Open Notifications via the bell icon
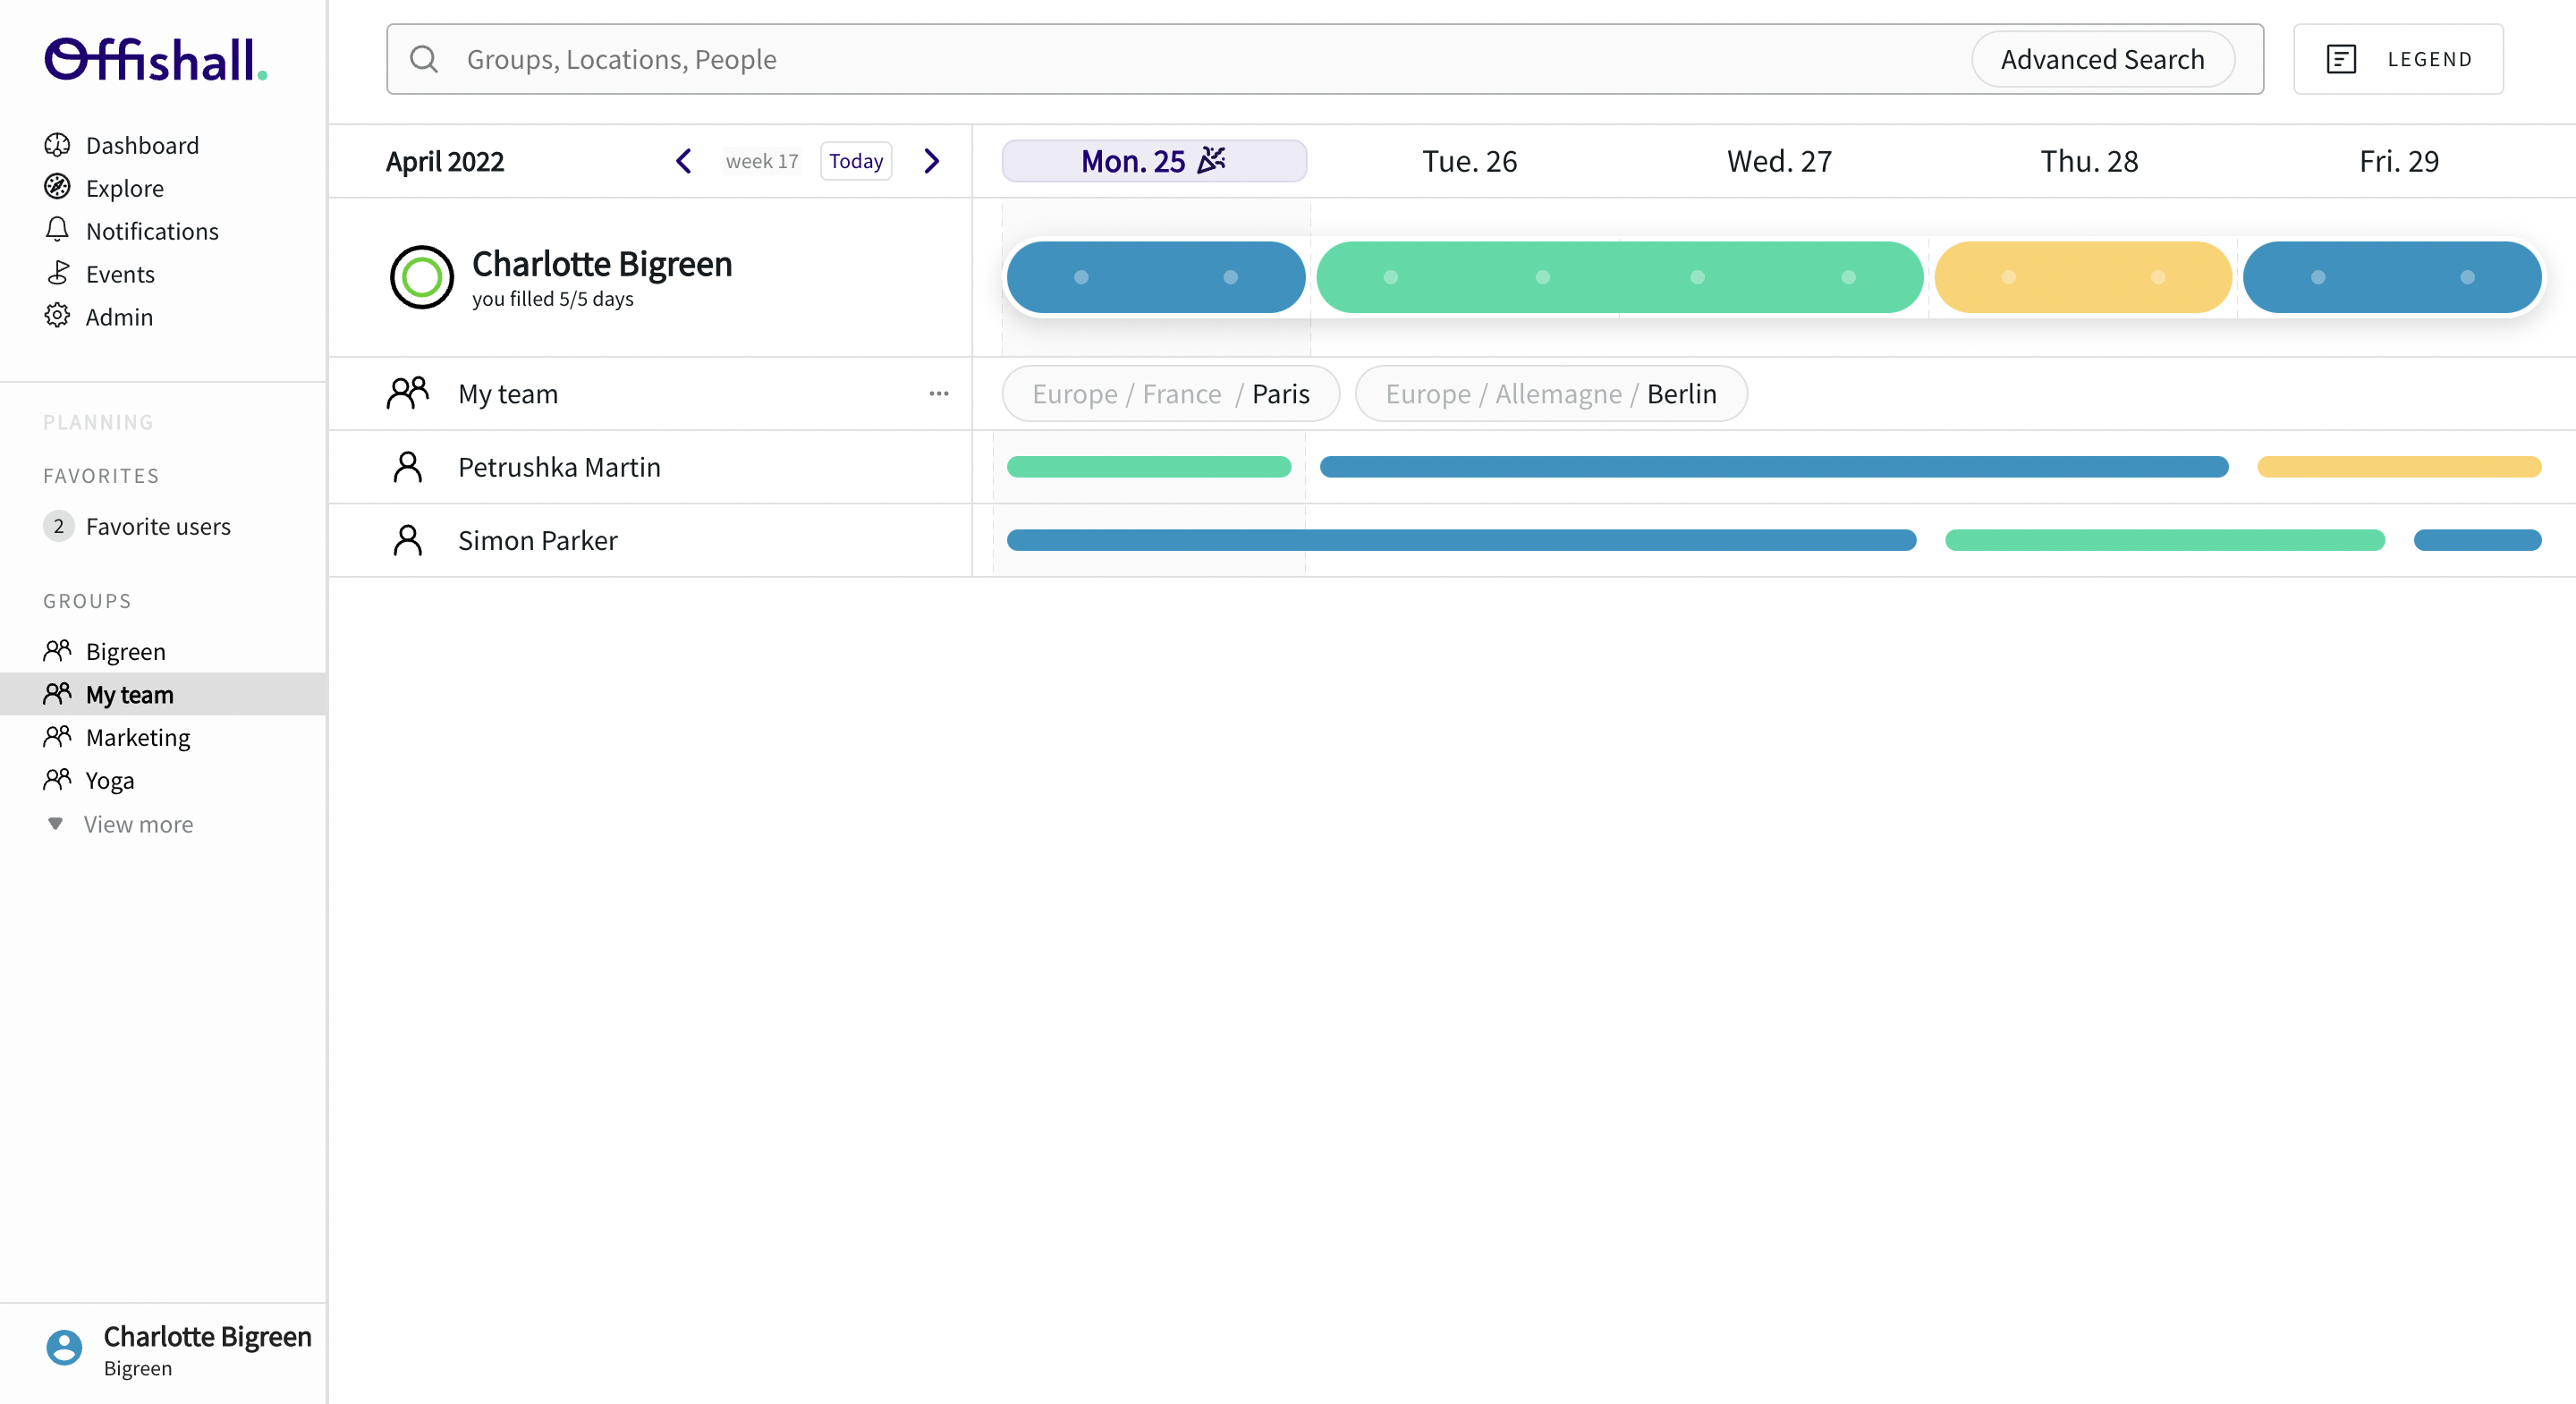This screenshot has width=2576, height=1404. click(x=59, y=230)
